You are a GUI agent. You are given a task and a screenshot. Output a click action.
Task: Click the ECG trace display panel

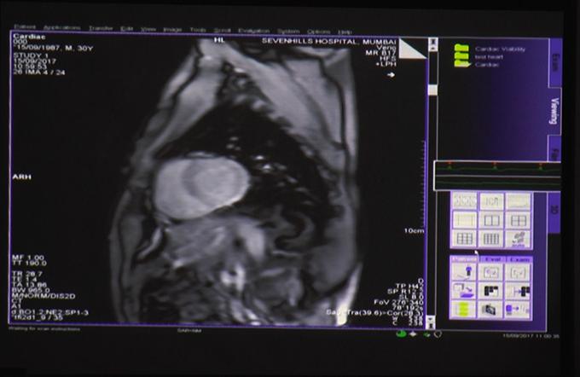coord(497,176)
